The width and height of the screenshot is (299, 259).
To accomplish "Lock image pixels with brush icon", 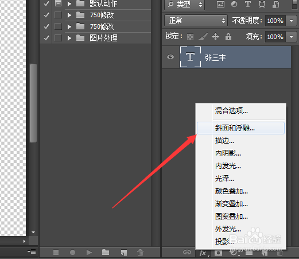I will [x=203, y=37].
